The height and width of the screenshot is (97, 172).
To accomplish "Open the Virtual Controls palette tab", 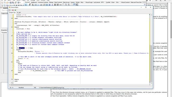I will click(x=125, y=2).
